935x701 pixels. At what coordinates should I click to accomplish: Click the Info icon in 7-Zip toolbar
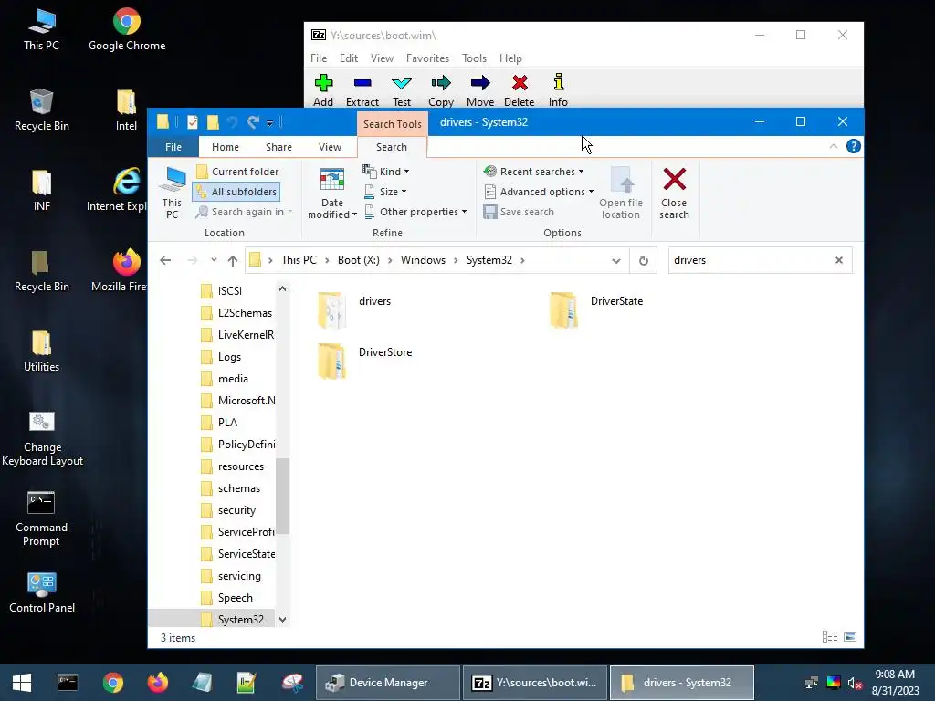coord(558,90)
